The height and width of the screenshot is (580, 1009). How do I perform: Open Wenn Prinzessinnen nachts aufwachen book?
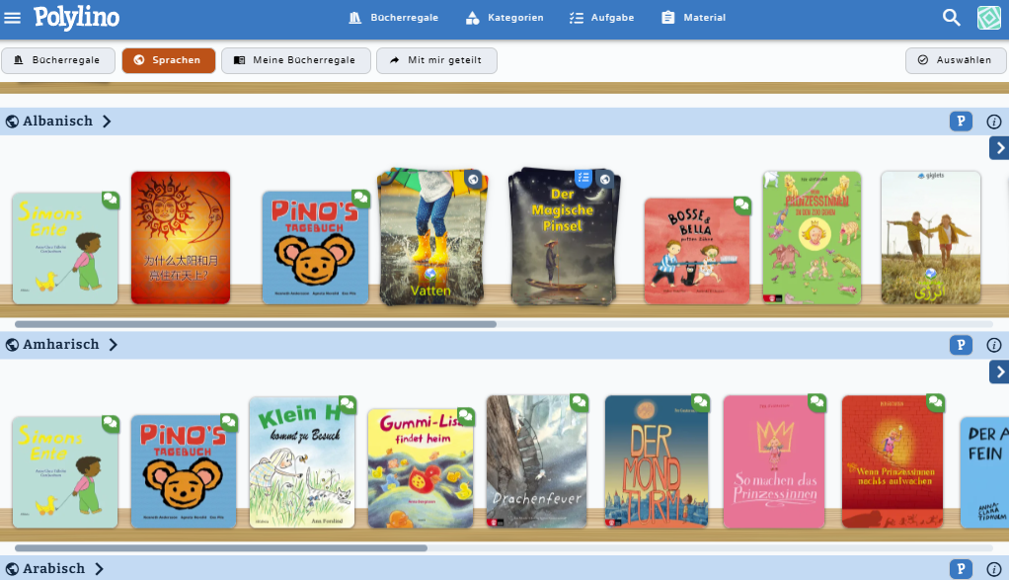[x=893, y=461]
